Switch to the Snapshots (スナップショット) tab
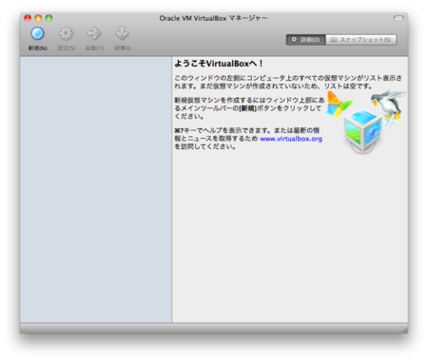 [360, 40]
